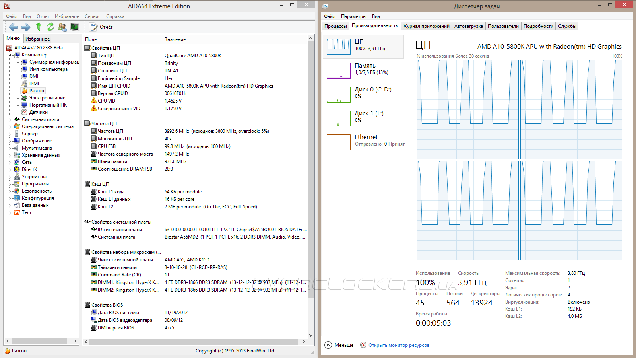Click the Разгон flame icon in tree
Viewport: 636px width, 358px height.
[25, 91]
